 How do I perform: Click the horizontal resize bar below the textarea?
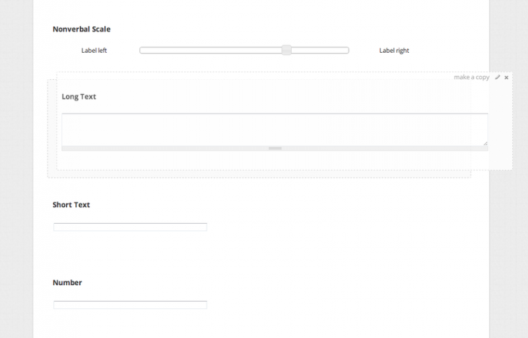point(275,149)
